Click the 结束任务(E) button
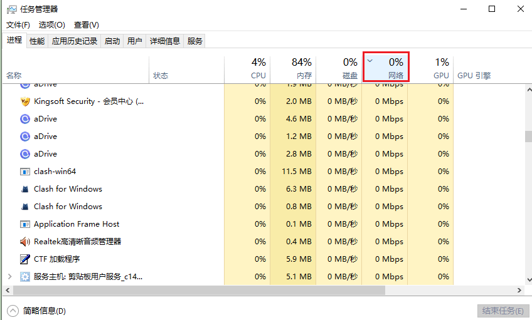 click(x=503, y=311)
